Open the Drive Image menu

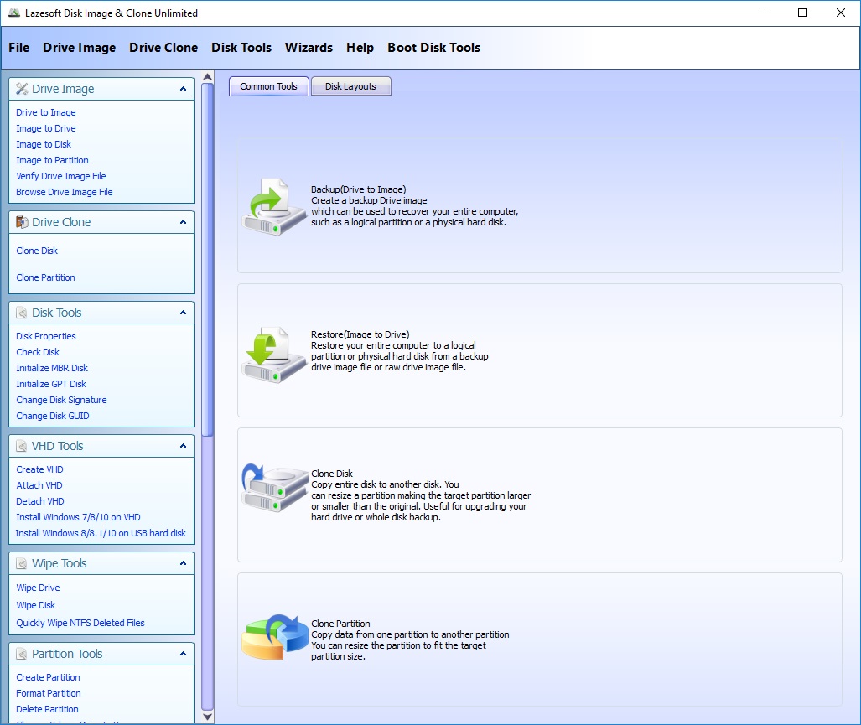coord(79,48)
